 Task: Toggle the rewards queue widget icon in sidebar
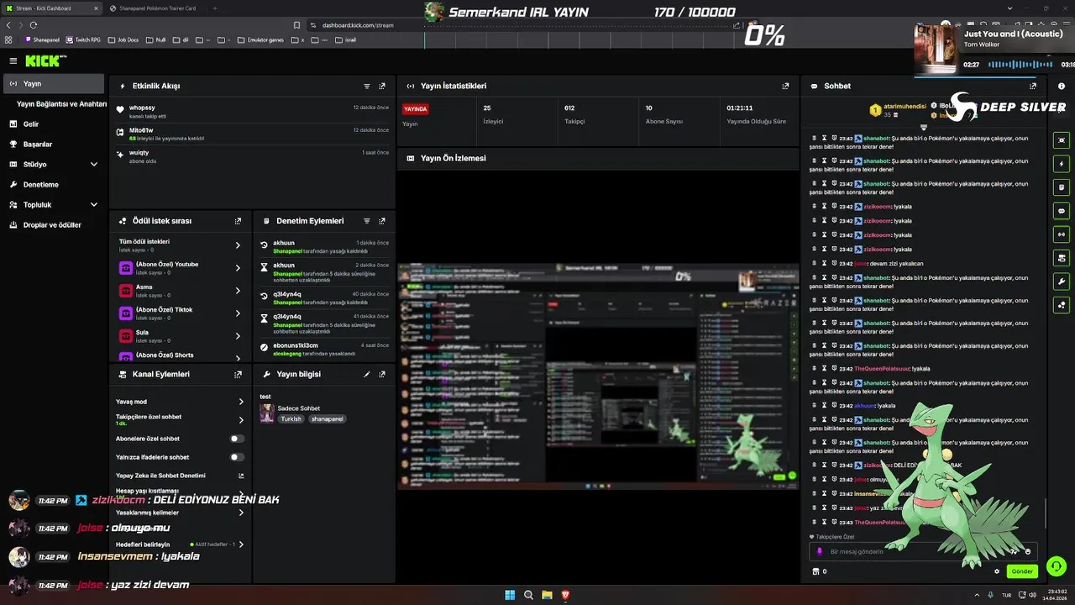(1062, 305)
